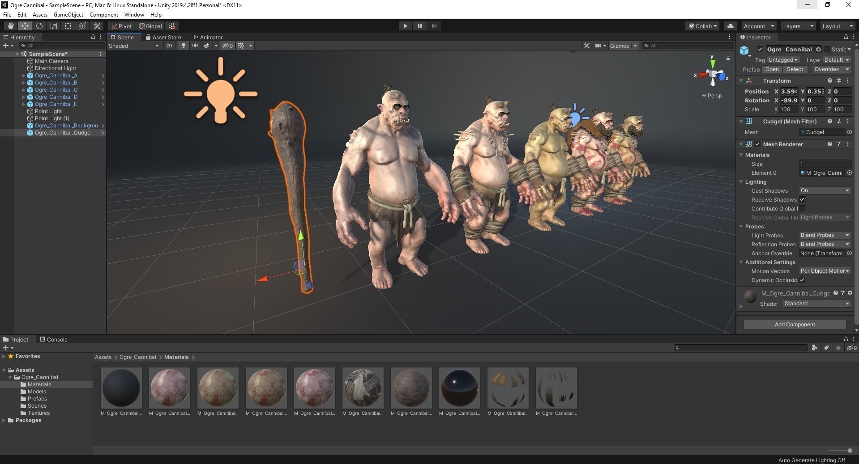Toggle Dynamic Occlusion checkbox
This screenshot has height=464, width=859.
coord(802,280)
